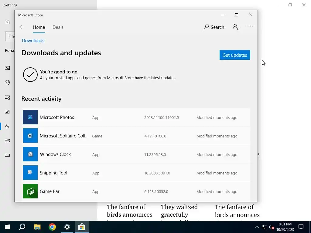311x233 pixels.
Task: Click the Game Bar app icon
Action: pyautogui.click(x=30, y=191)
